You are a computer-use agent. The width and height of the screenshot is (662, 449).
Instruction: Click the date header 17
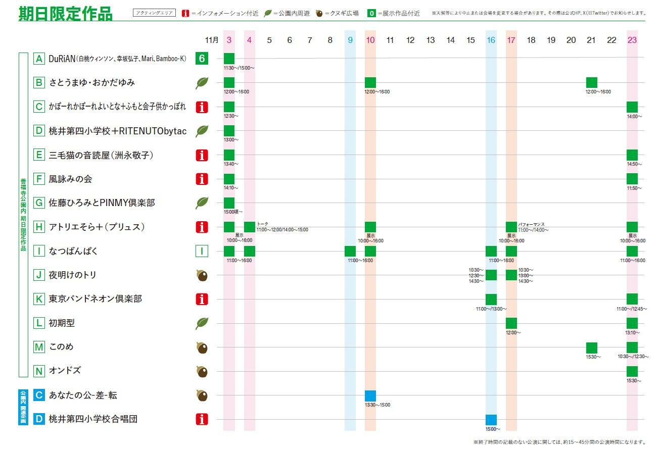pos(511,40)
